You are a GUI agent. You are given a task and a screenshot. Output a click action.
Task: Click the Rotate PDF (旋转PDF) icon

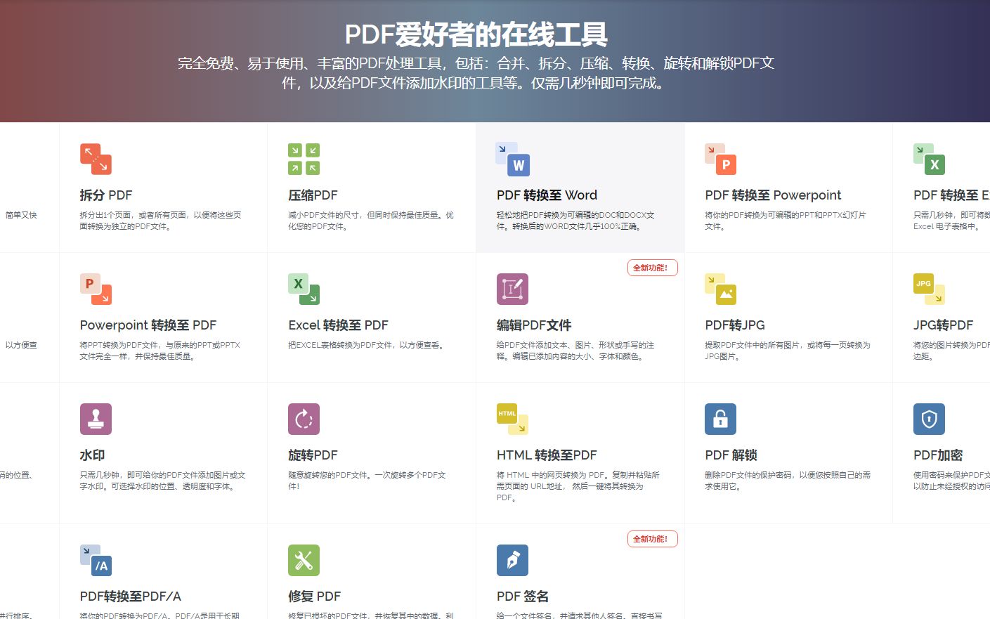pos(304,419)
